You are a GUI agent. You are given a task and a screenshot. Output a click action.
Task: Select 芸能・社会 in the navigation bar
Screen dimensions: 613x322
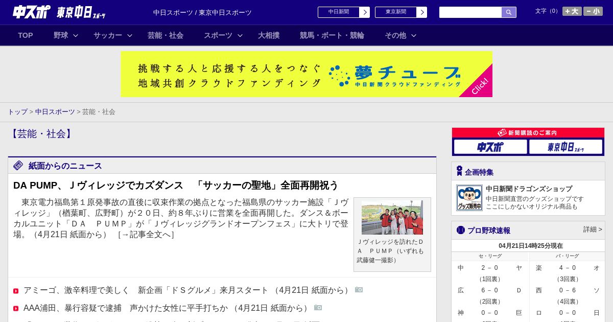click(x=166, y=35)
